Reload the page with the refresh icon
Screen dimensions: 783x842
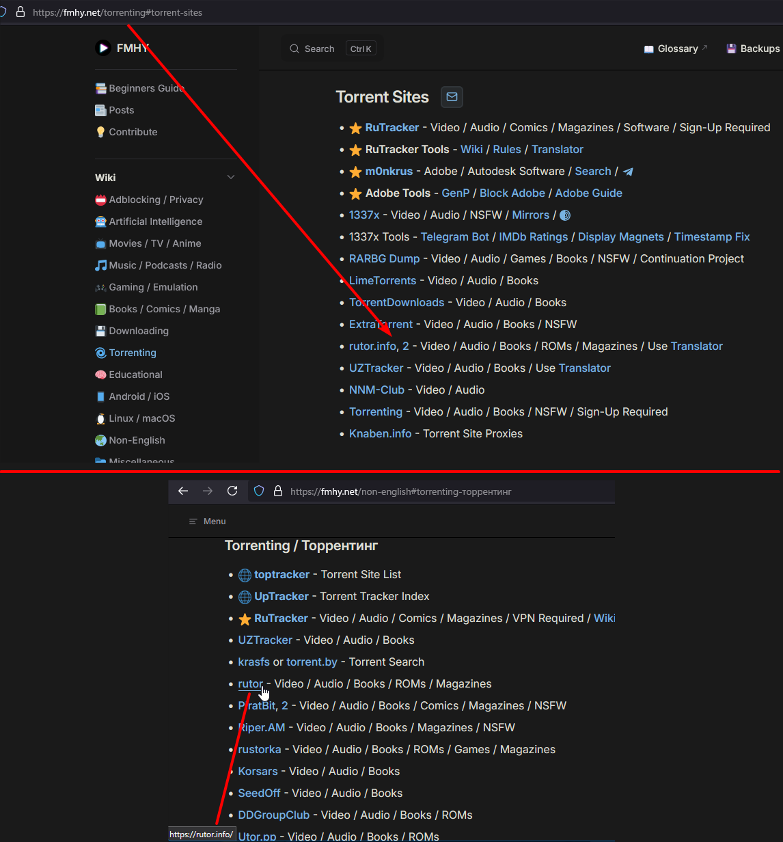tap(232, 491)
